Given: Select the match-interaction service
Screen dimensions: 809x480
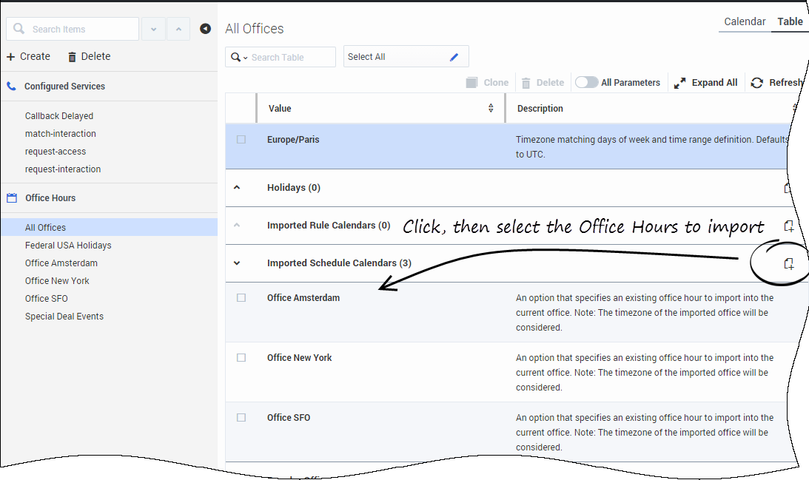Looking at the screenshot, I should pos(61,134).
